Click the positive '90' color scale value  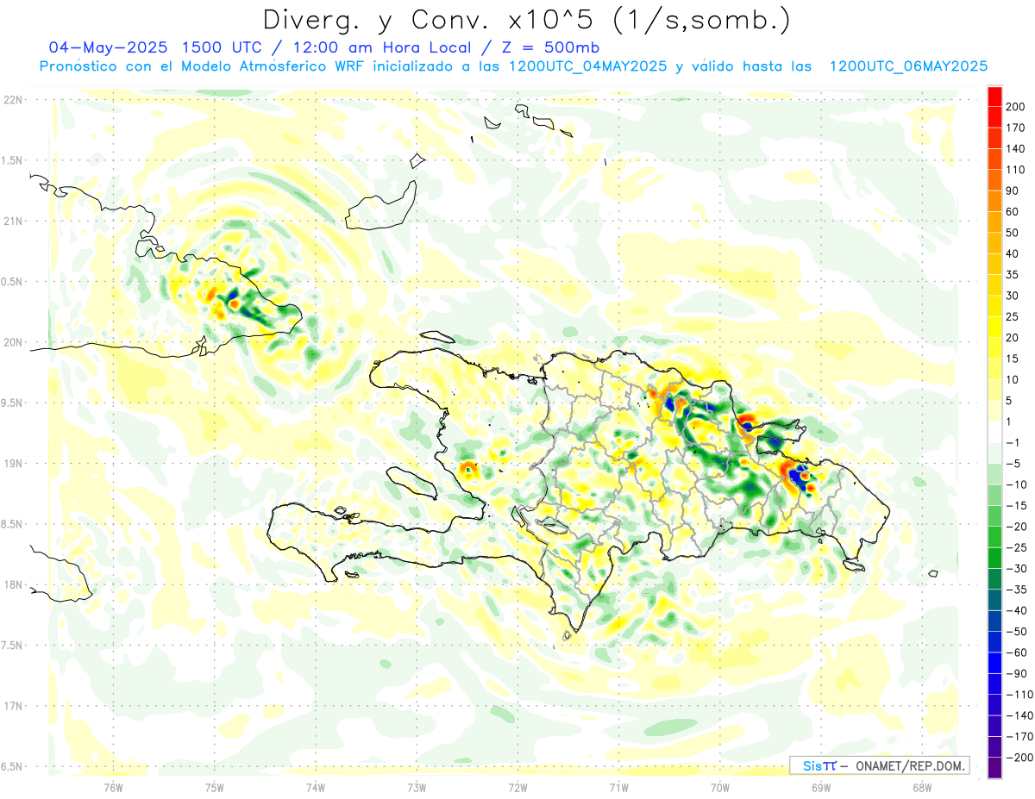click(x=1013, y=190)
